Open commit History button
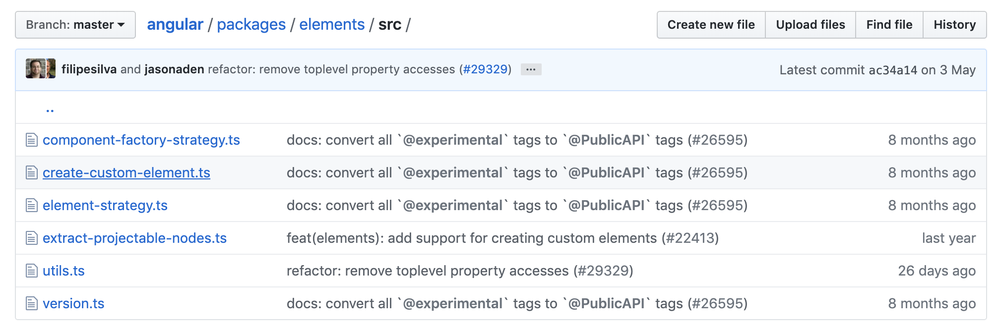The height and width of the screenshot is (335, 998). coord(954,25)
